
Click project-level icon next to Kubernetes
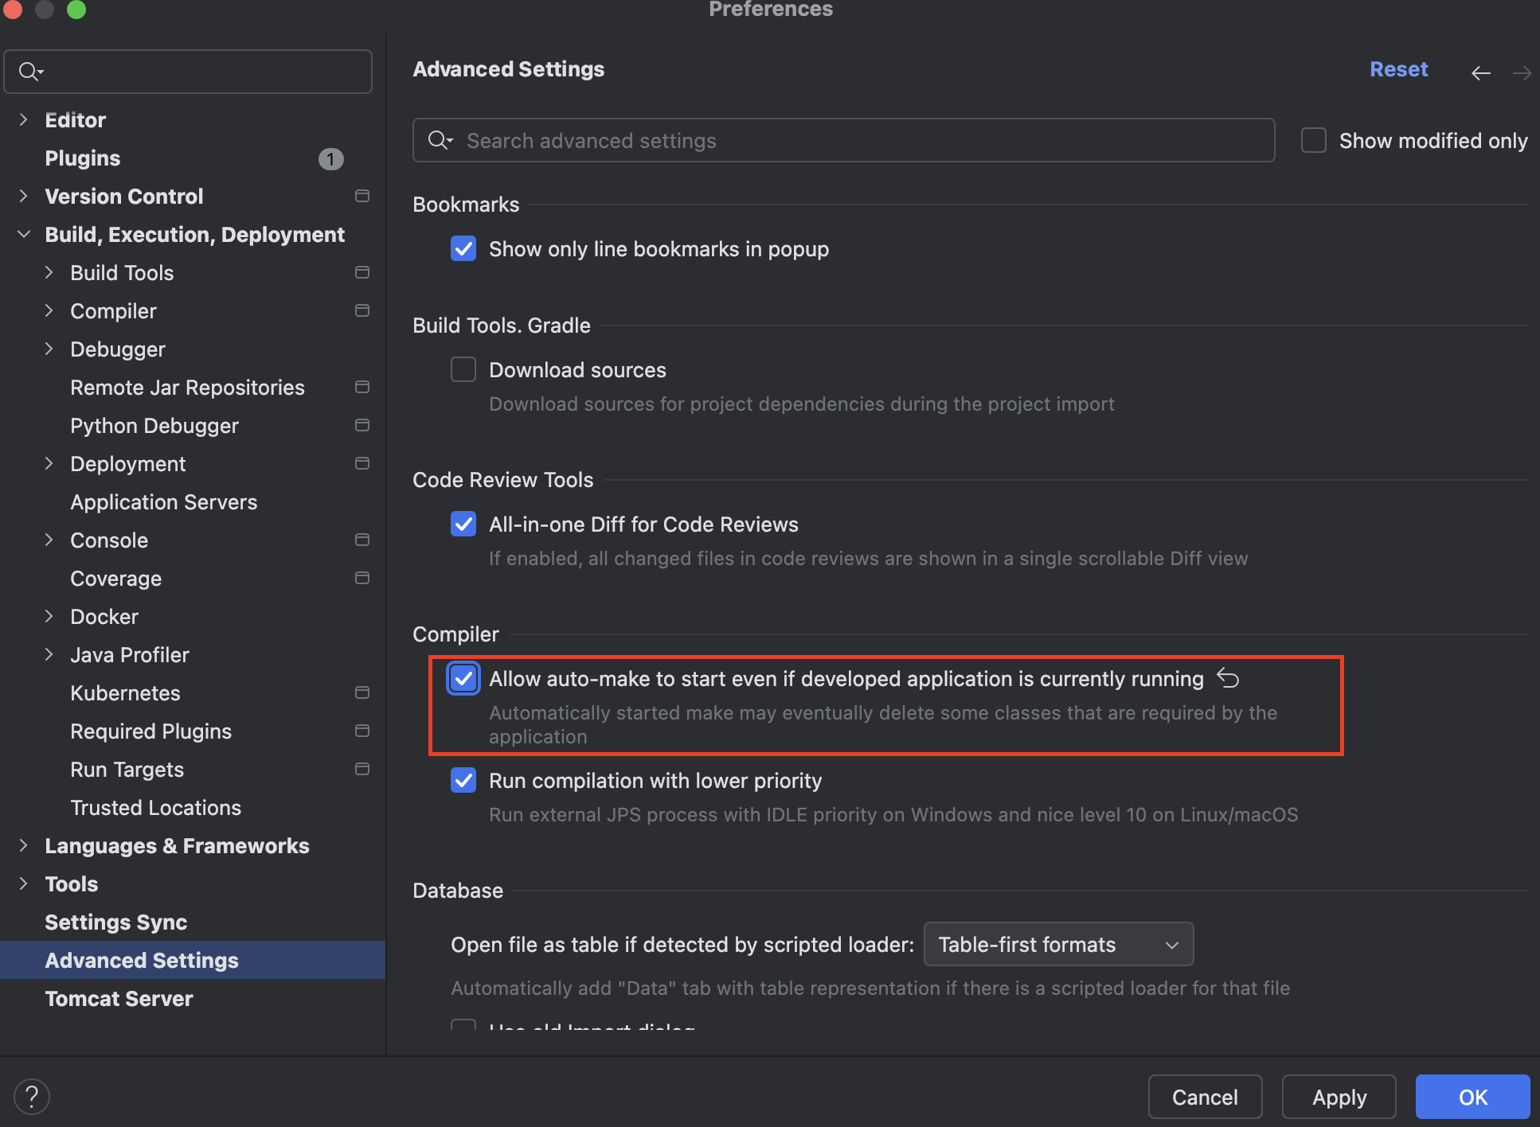point(362,692)
